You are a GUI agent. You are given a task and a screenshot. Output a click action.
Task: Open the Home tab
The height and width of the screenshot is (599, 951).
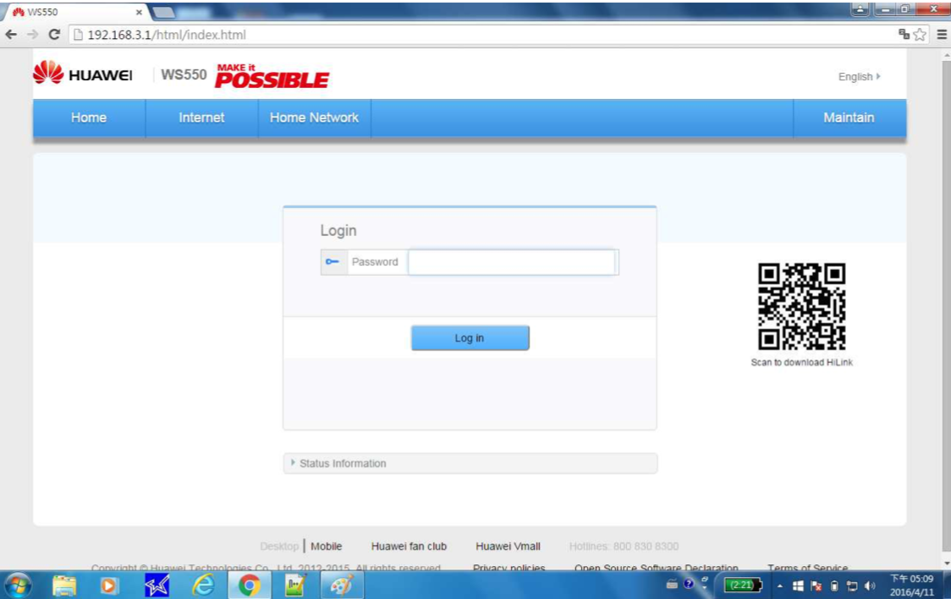click(x=89, y=118)
